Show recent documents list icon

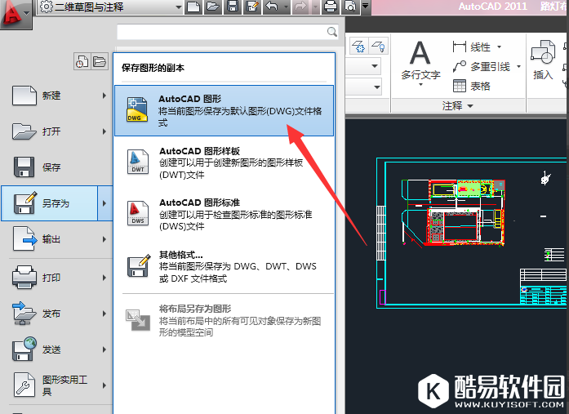pos(82,61)
